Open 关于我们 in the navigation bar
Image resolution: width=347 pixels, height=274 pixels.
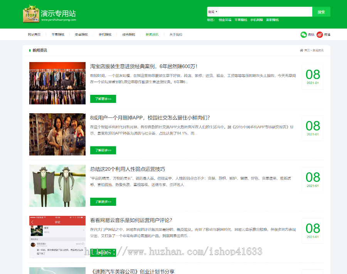(176, 35)
